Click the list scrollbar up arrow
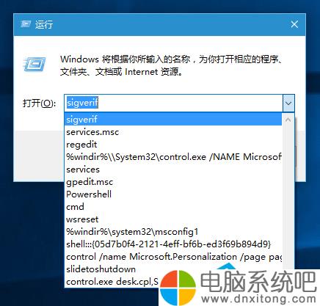 (x=288, y=120)
